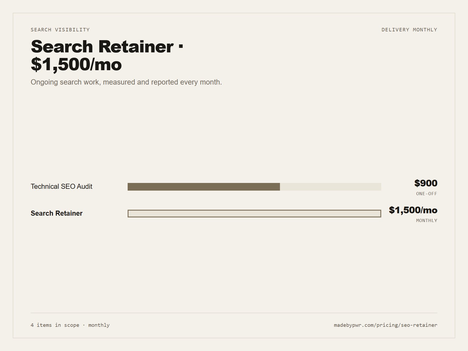Click the '$900' price value

426,183
